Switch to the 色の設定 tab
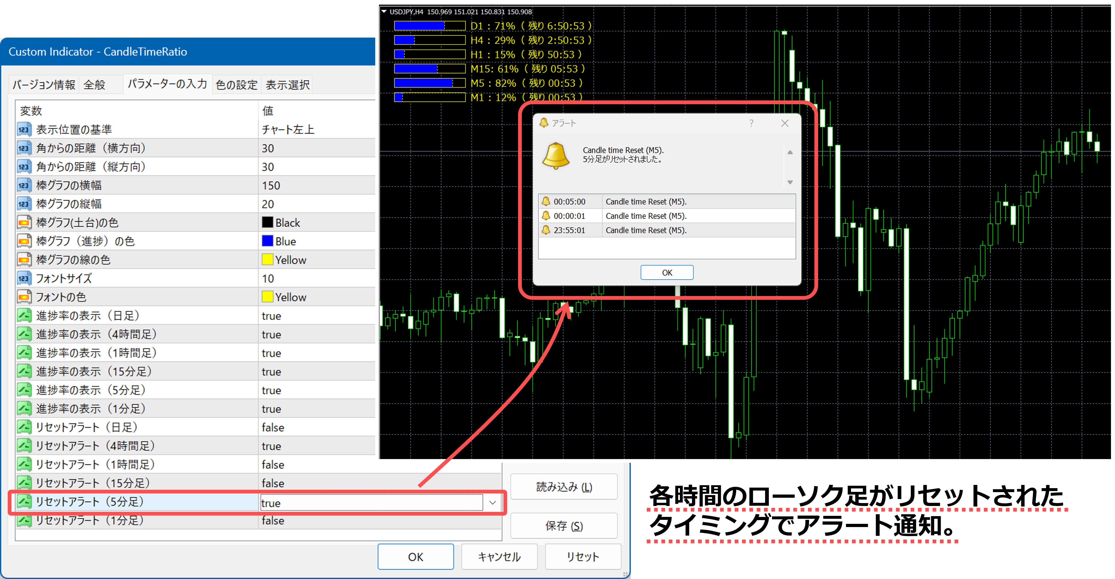The height and width of the screenshot is (579, 1115). [236, 85]
